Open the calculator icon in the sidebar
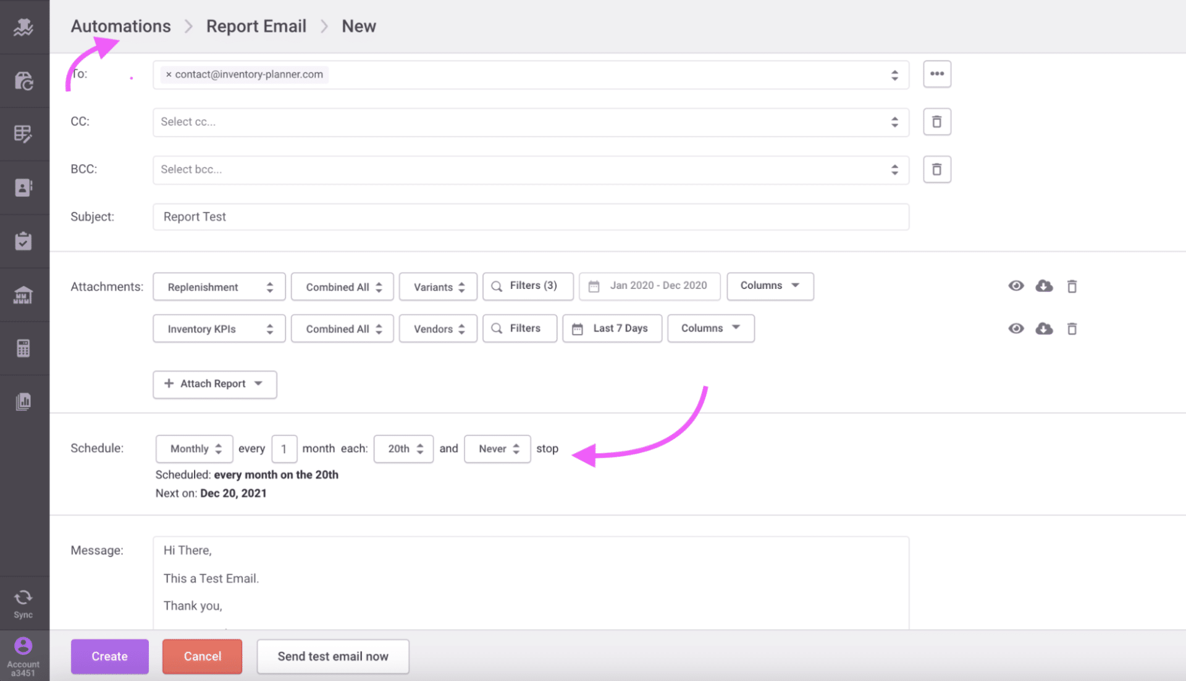The width and height of the screenshot is (1186, 681). coord(24,348)
